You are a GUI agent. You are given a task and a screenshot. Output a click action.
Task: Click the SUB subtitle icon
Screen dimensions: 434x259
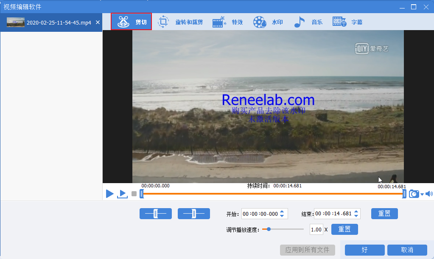coord(339,22)
